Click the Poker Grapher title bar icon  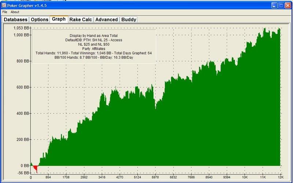pyautogui.click(x=4, y=5)
